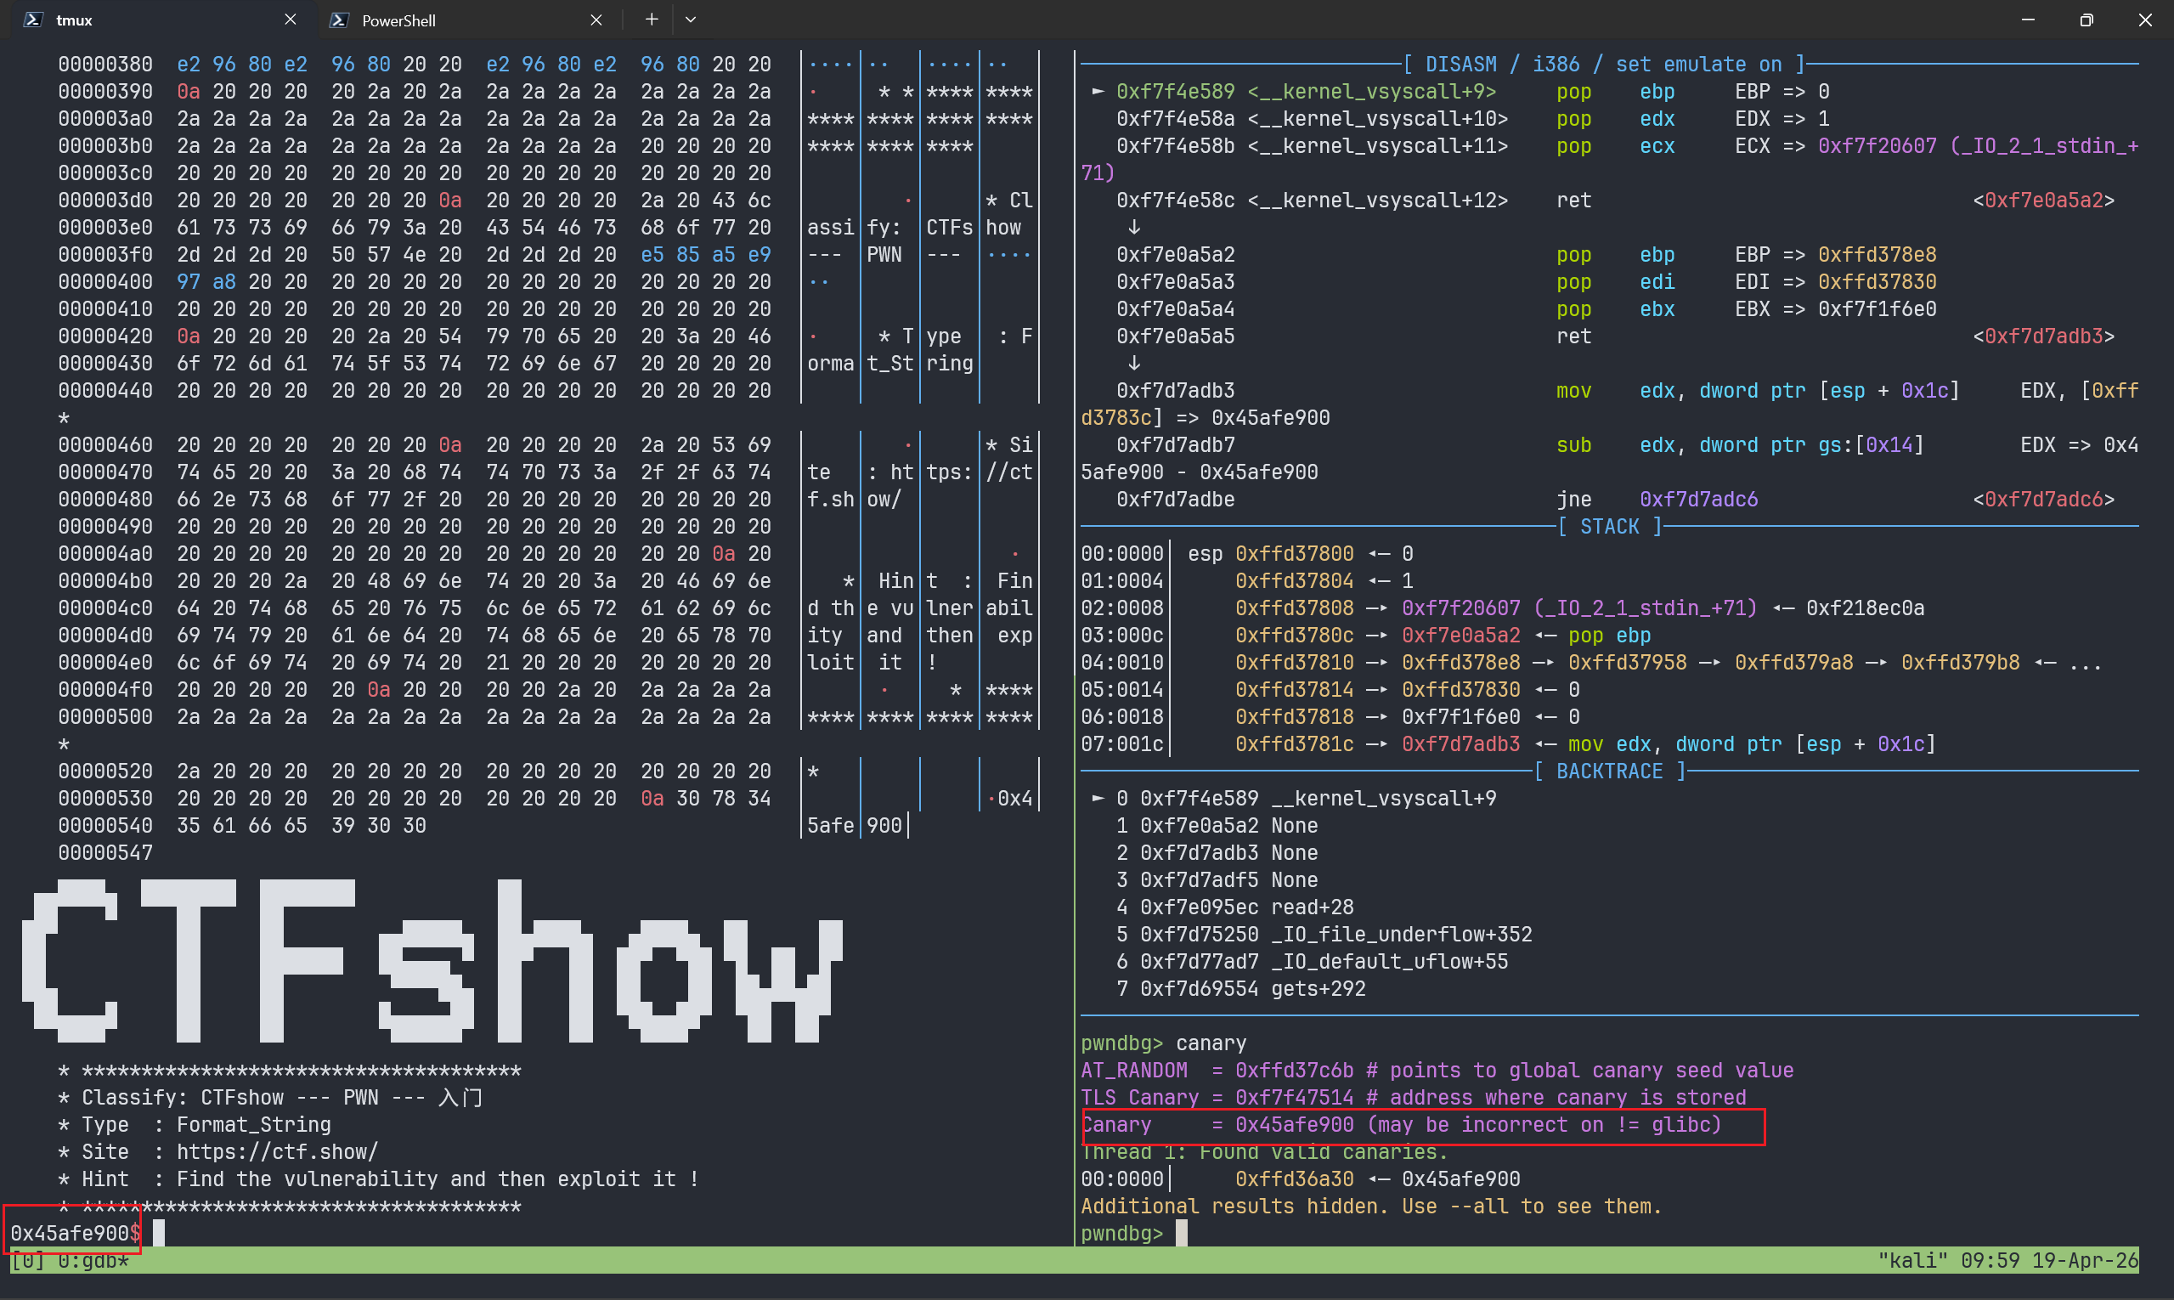Restore down the terminal window

[x=2086, y=20]
